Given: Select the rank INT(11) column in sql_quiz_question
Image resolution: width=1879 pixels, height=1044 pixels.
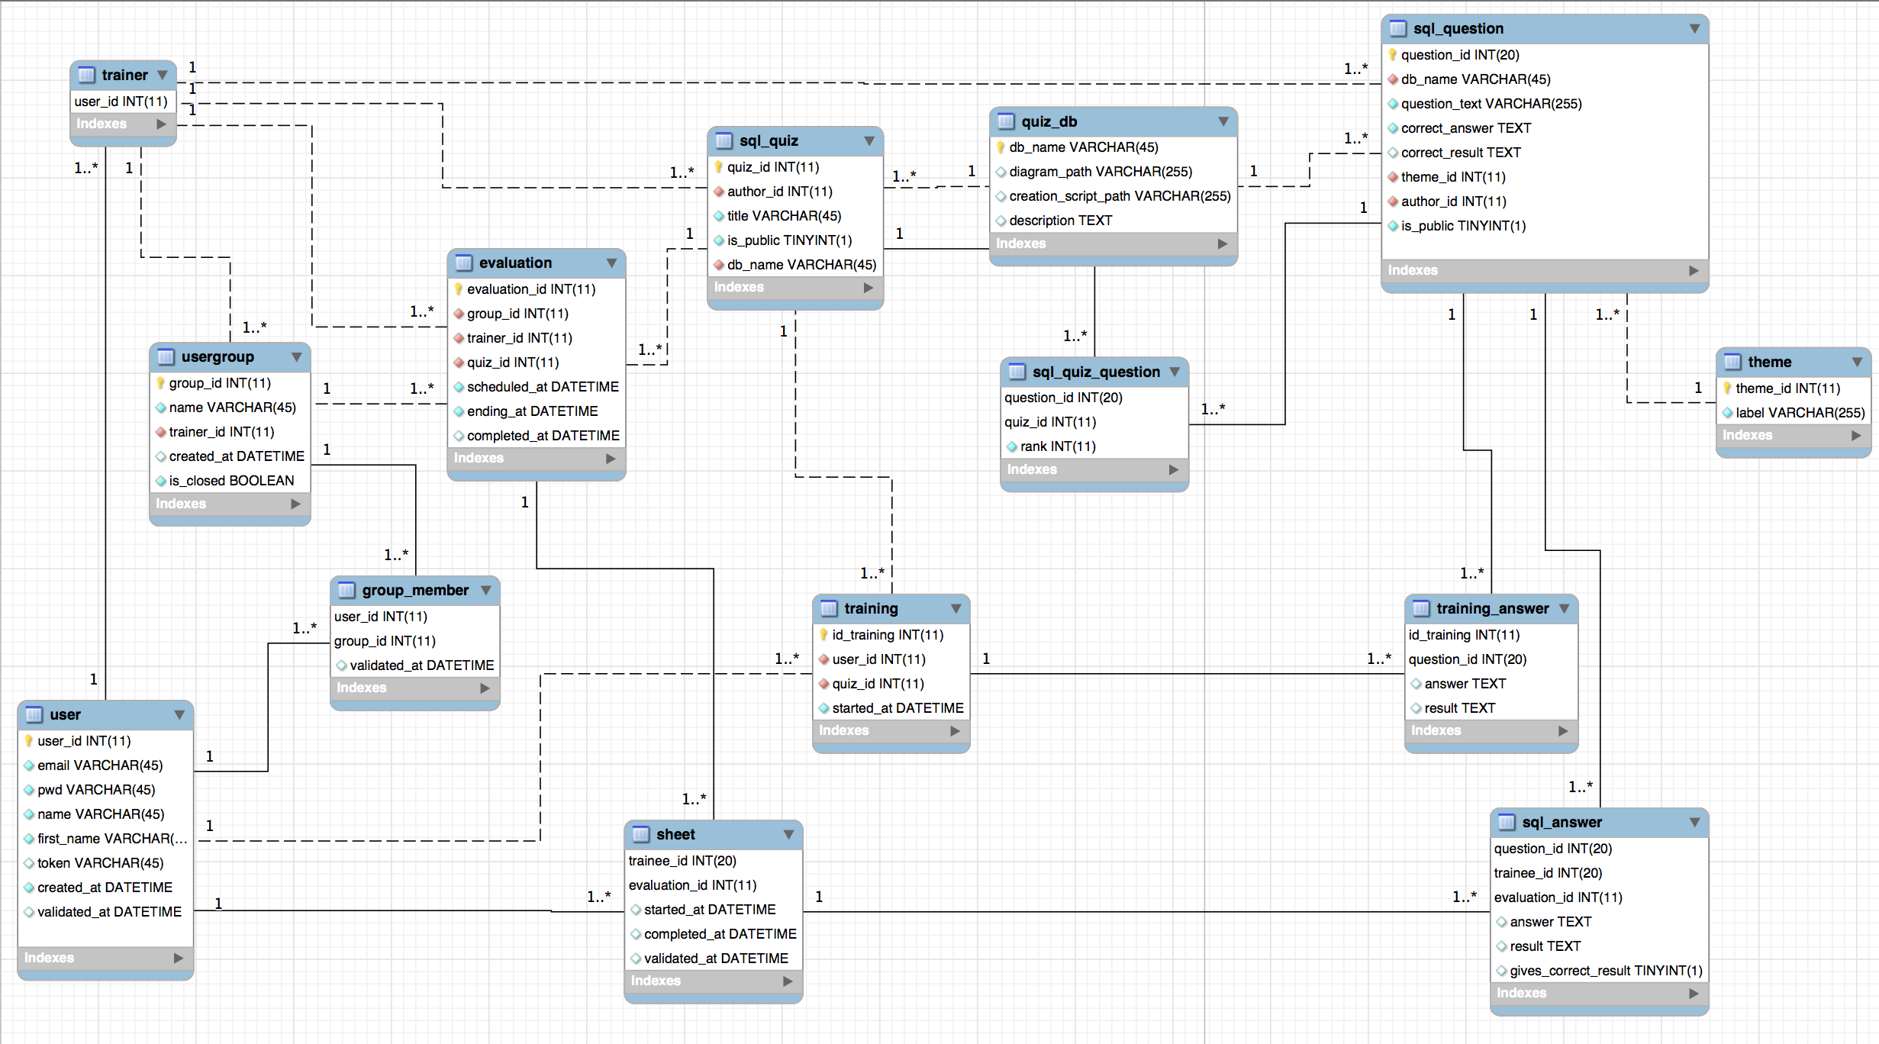Looking at the screenshot, I should pos(1058,446).
